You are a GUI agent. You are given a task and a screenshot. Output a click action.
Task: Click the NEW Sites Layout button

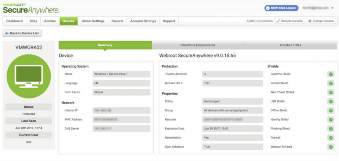(281, 8)
